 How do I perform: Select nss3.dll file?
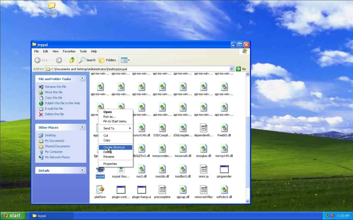tap(142, 172)
